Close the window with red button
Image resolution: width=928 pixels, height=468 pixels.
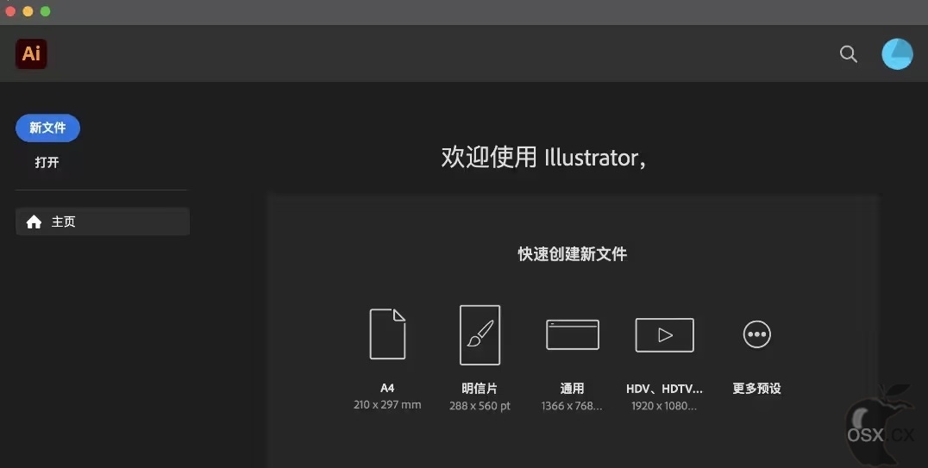click(10, 11)
